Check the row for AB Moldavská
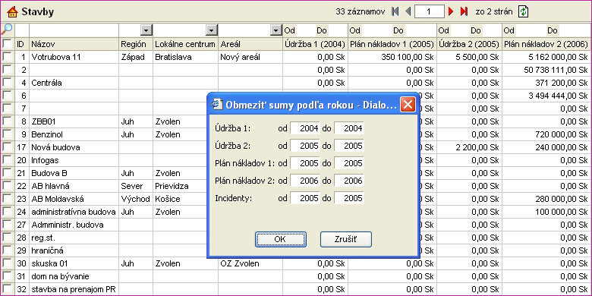The width and height of the screenshot is (592, 296). click(7, 199)
